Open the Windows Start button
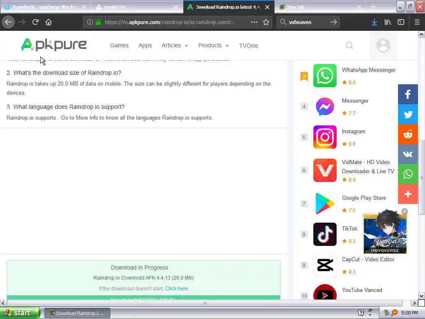Image resolution: width=425 pixels, height=319 pixels. (x=20, y=313)
